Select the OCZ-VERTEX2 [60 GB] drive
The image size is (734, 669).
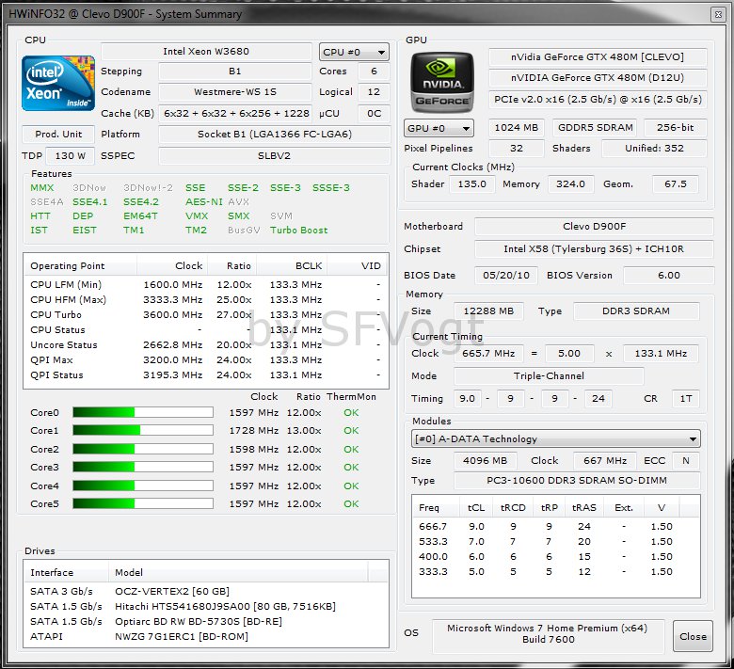pyautogui.click(x=206, y=591)
